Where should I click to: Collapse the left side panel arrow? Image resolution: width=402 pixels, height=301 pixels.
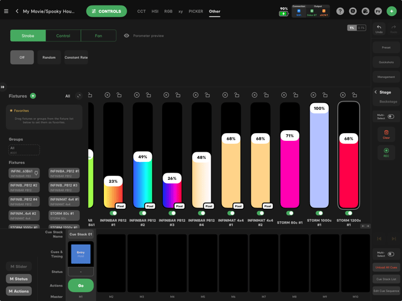tap(2, 87)
